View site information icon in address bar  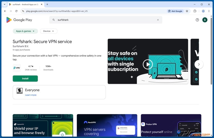point(23,11)
